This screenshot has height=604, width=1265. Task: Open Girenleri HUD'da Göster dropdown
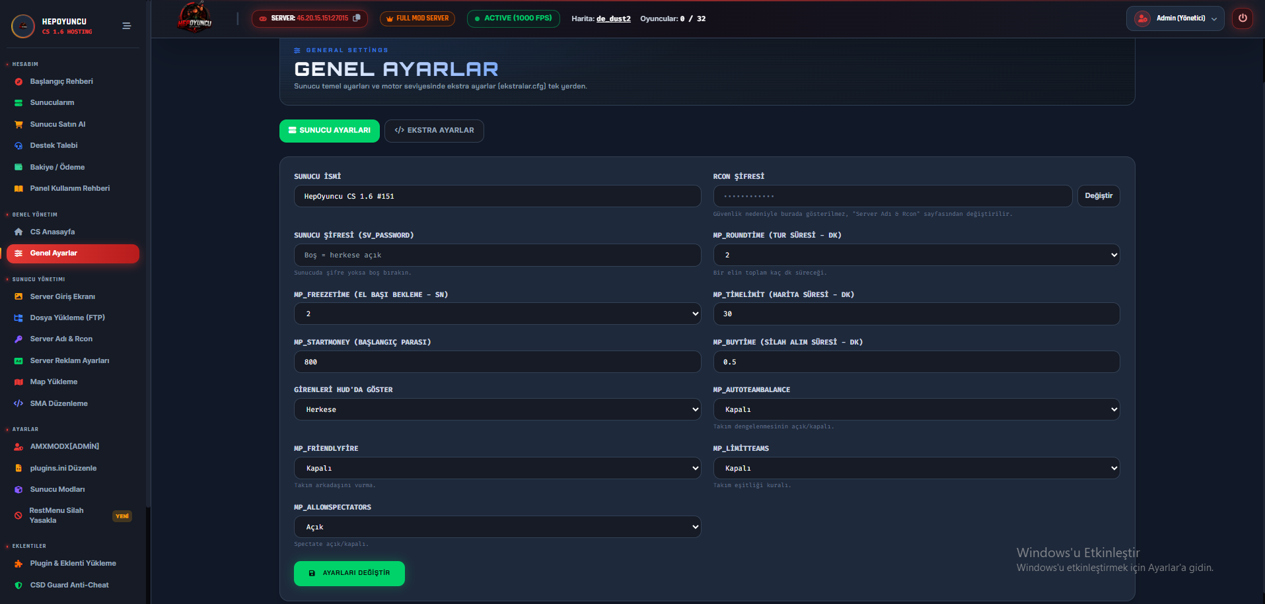click(x=497, y=409)
